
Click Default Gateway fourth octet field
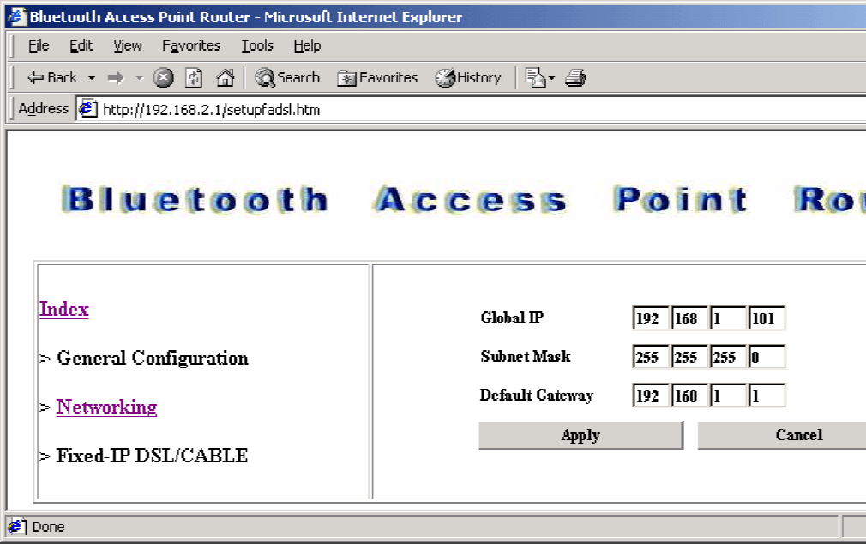pyautogui.click(x=767, y=396)
